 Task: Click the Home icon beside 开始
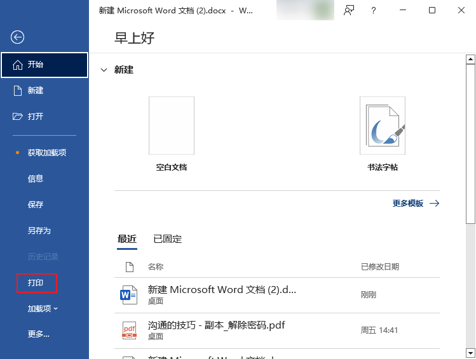(18, 65)
